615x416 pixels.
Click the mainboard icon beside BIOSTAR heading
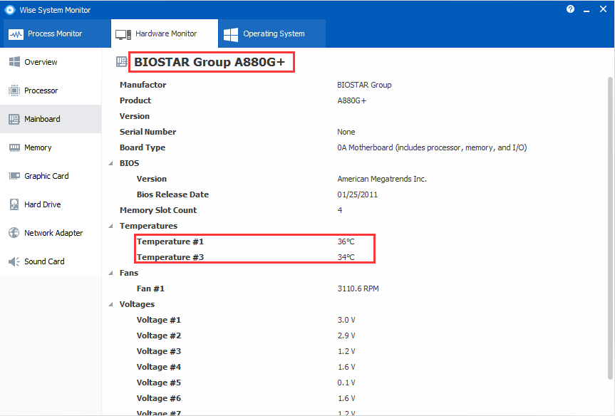(x=122, y=61)
